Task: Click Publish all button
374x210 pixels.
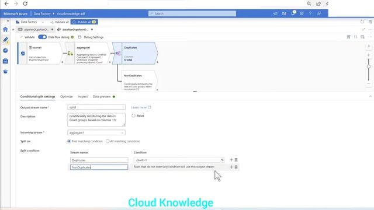Action: (84, 22)
